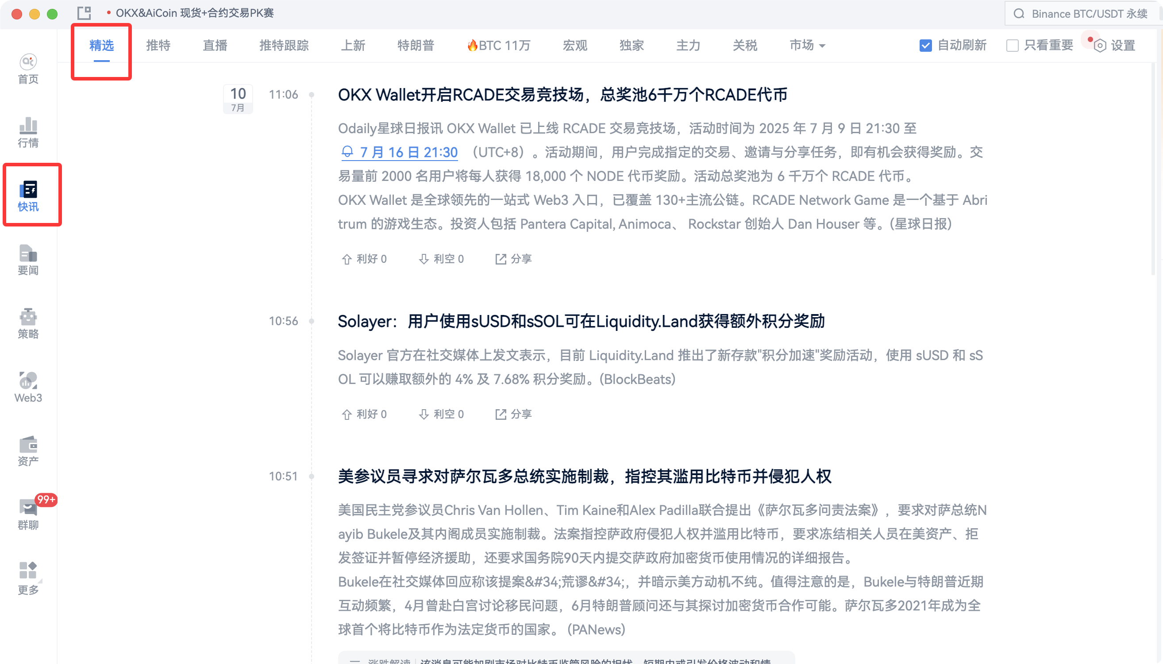
Task: Click the search magnifier icon
Action: [x=1019, y=14]
